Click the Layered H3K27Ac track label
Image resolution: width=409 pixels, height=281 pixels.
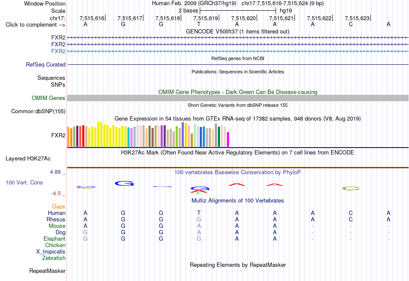click(x=28, y=159)
